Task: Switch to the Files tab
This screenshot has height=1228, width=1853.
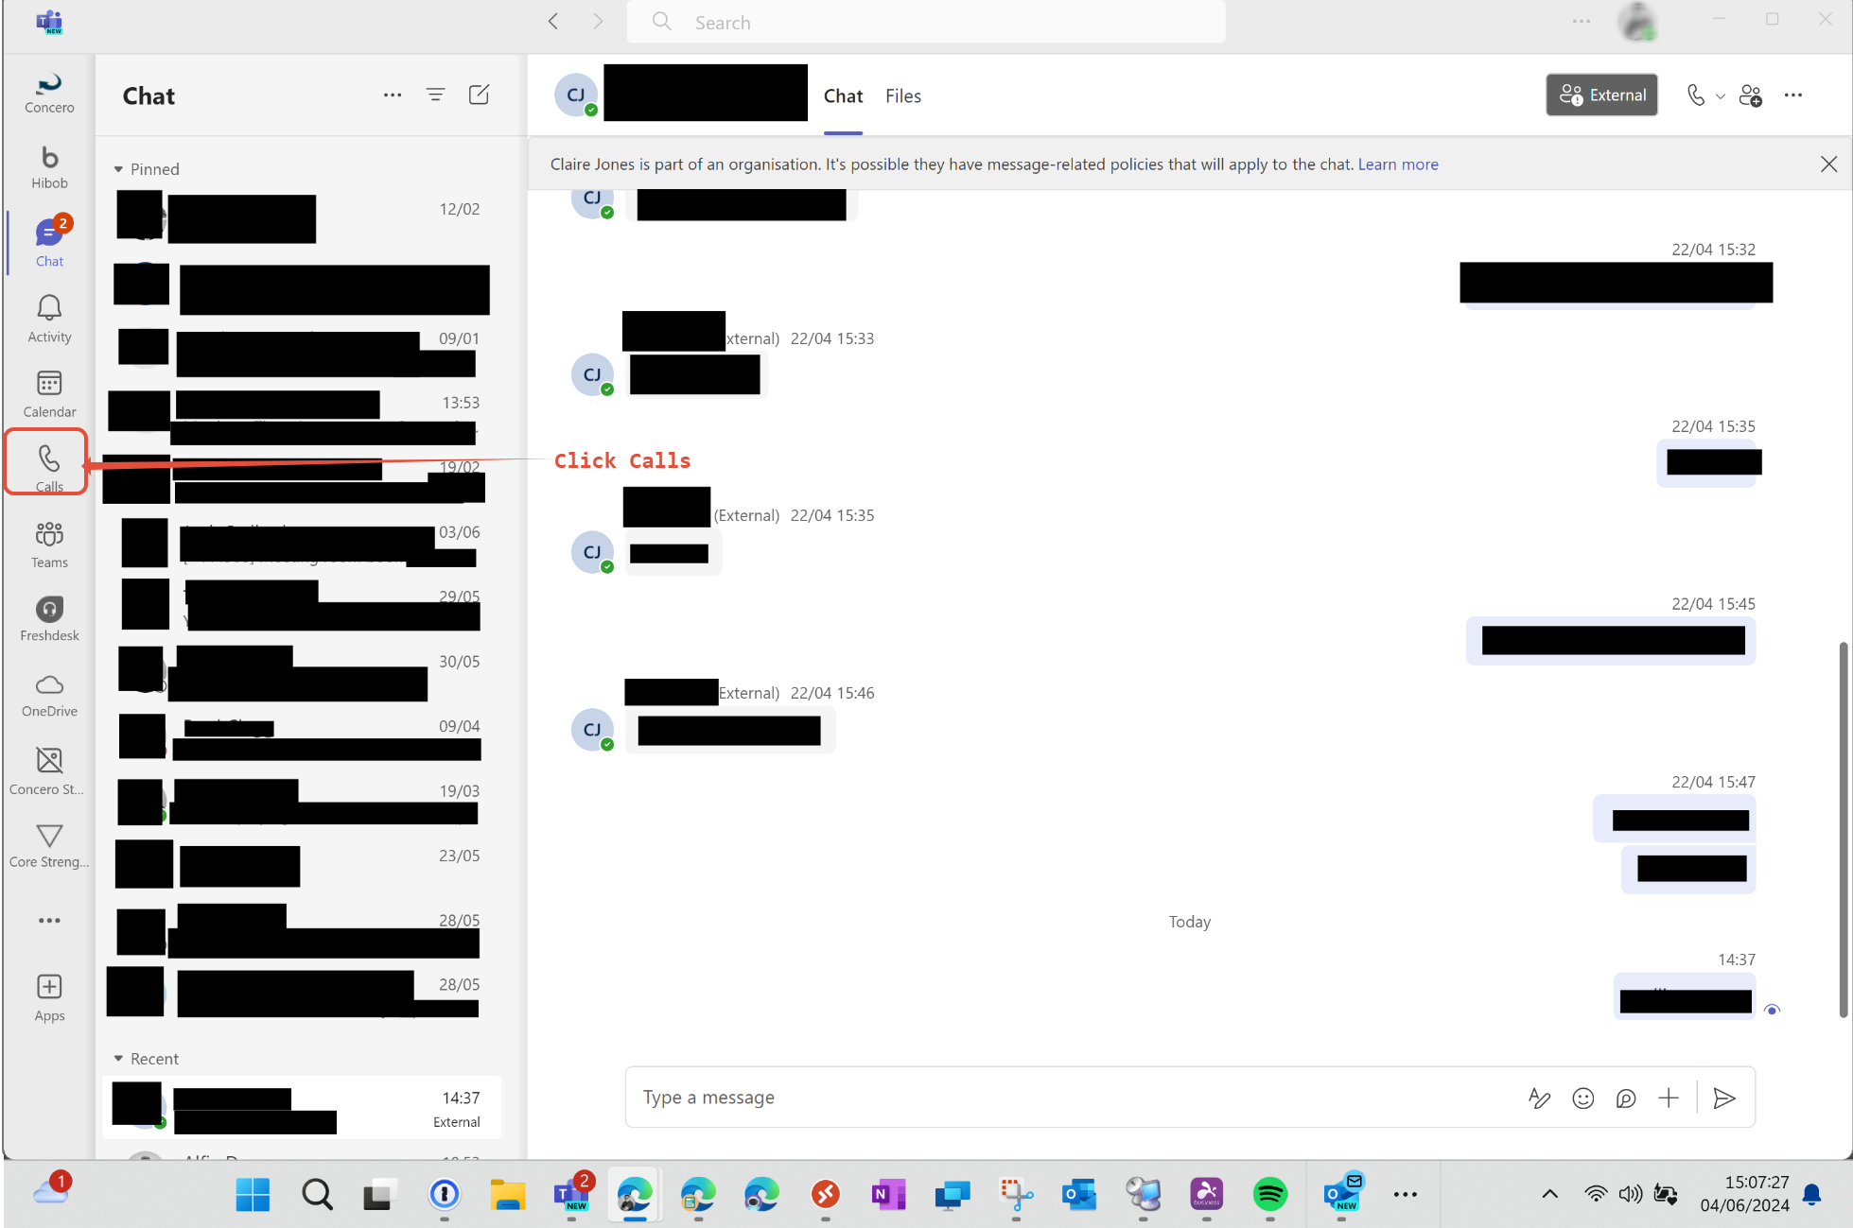Action: (x=902, y=96)
